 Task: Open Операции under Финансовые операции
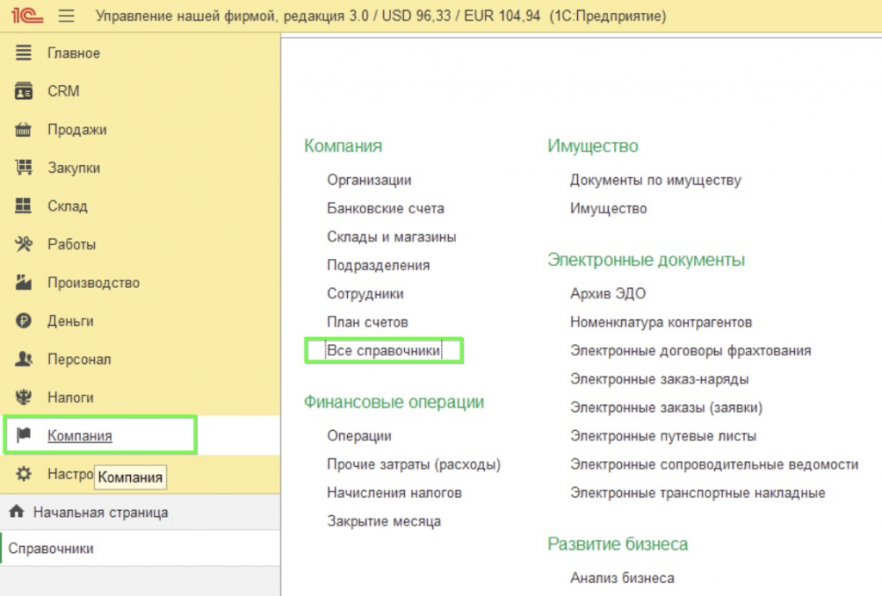tap(359, 436)
